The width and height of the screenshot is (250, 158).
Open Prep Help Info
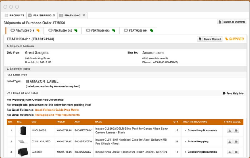click(233, 94)
